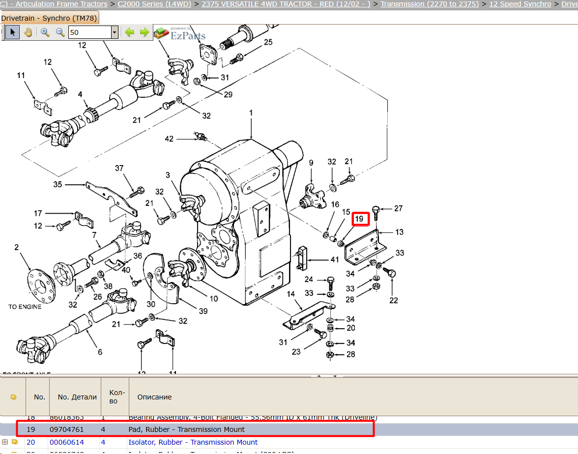Click callout 13 on the angle bracket
Screen dimensions: 578x454
(399, 232)
